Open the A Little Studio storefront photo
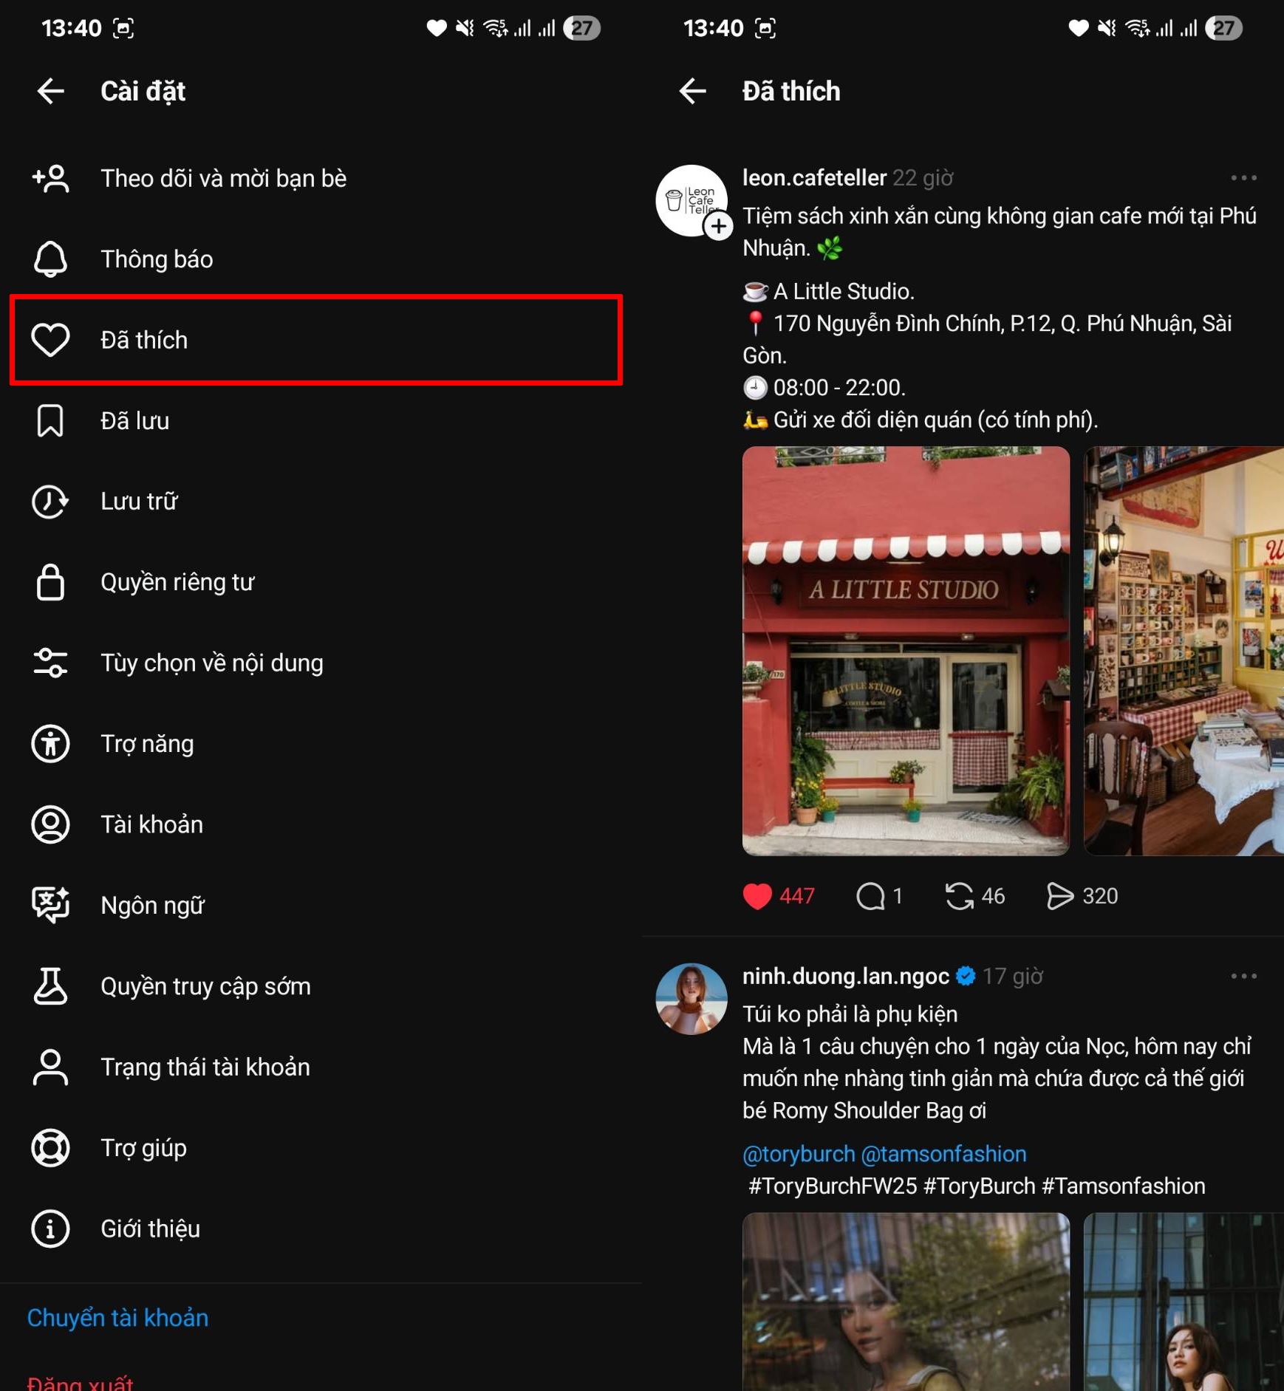Viewport: 1284px width, 1391px height. 905,651
